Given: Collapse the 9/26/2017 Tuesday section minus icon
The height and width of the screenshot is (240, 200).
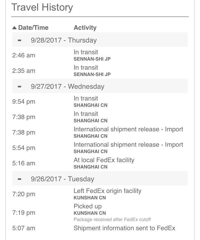Looking at the screenshot, I should 19,179.
